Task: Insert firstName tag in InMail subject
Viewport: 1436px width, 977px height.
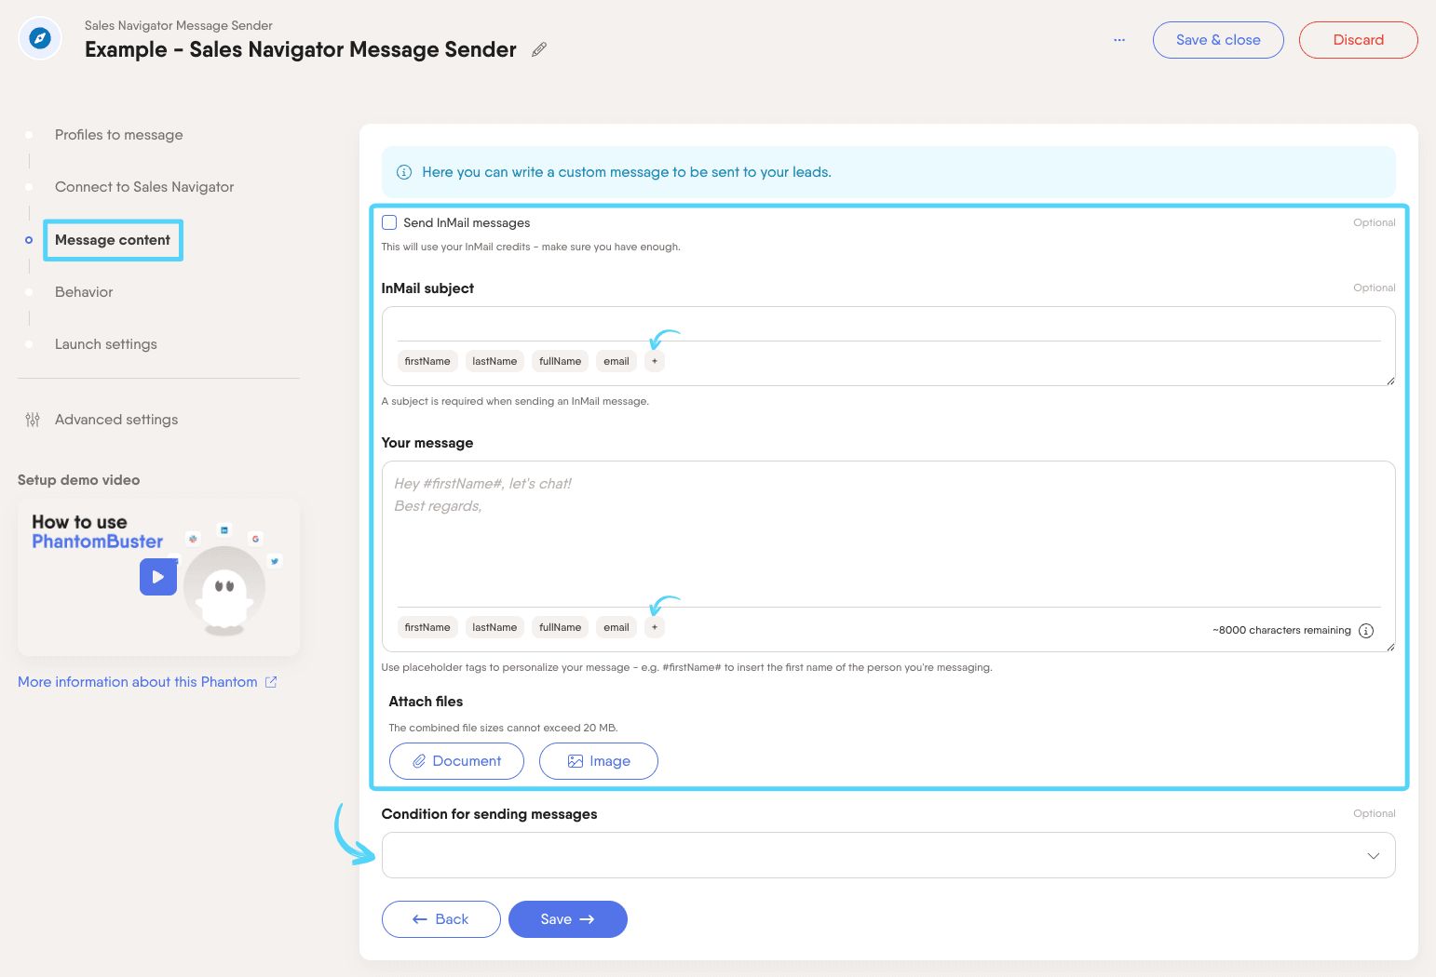Action: (427, 361)
